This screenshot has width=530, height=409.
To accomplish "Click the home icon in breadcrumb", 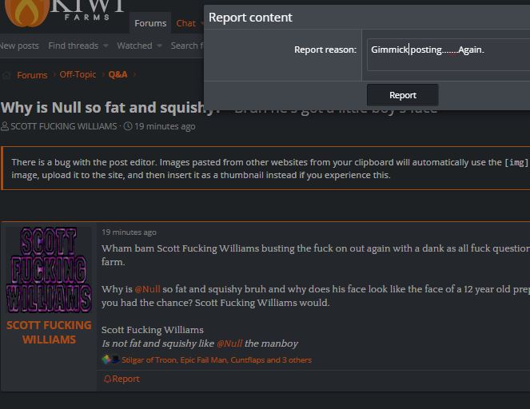I will point(6,75).
